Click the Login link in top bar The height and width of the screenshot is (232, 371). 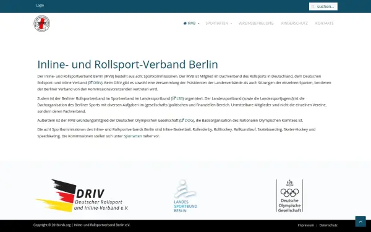(x=40, y=5)
